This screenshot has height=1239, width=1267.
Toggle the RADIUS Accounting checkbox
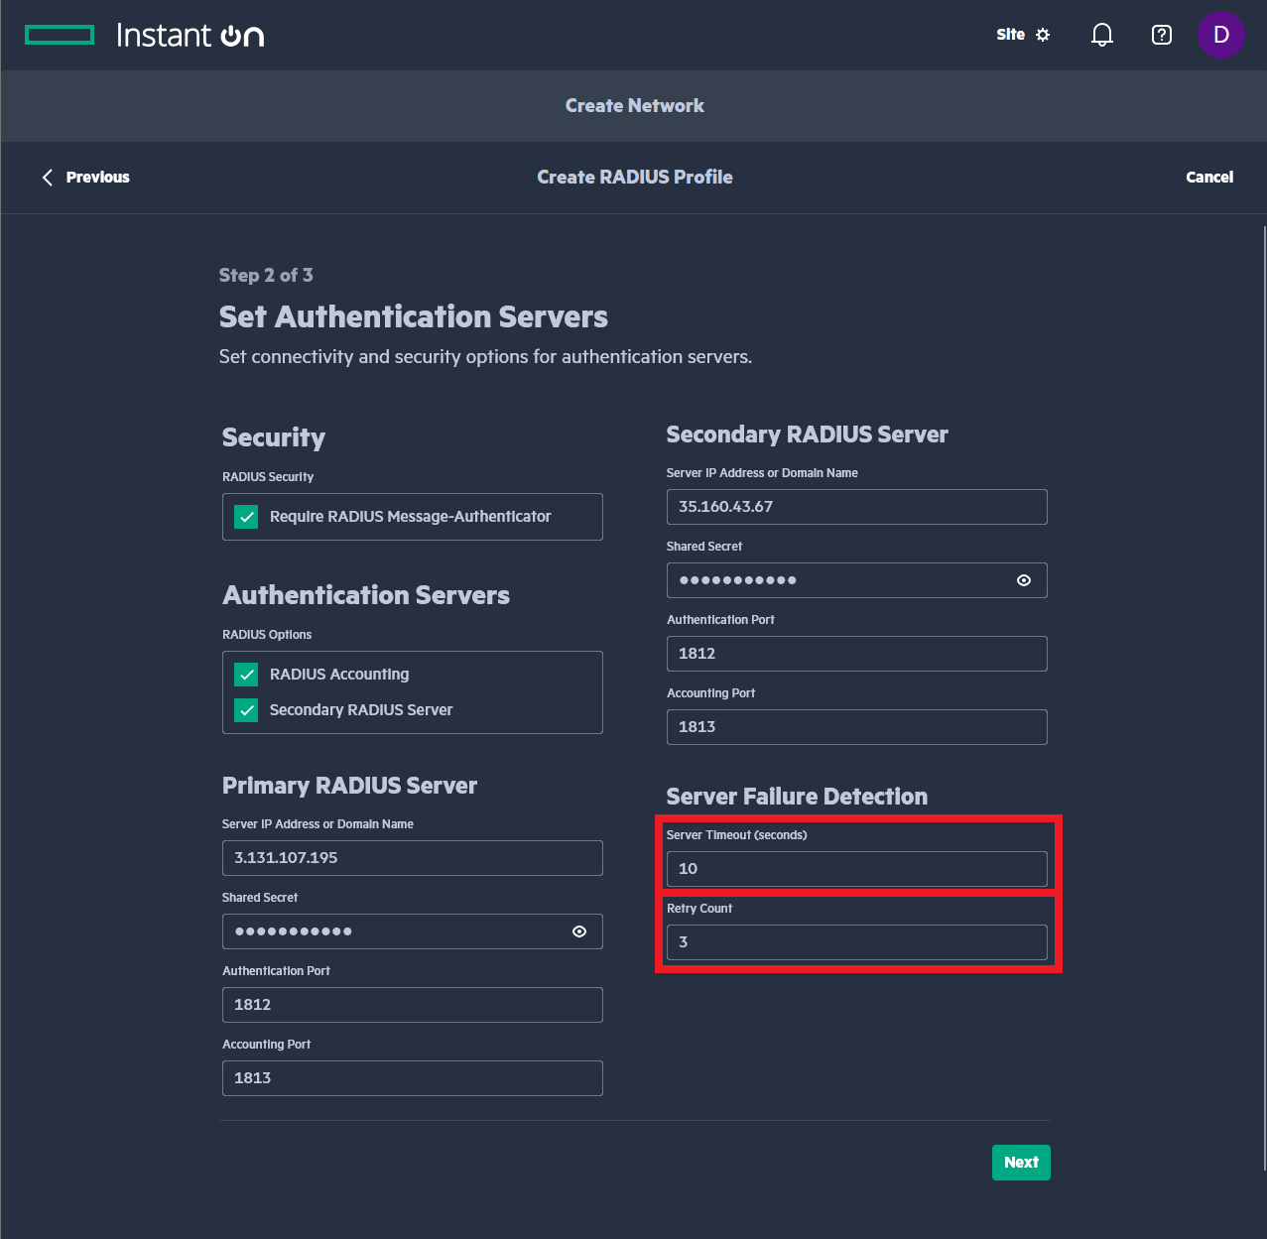[246, 675]
